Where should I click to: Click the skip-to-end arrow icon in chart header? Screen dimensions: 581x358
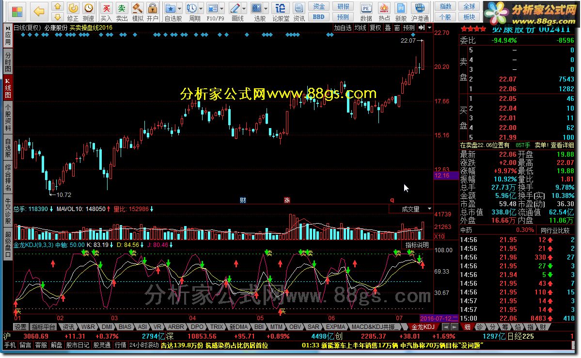(421, 28)
